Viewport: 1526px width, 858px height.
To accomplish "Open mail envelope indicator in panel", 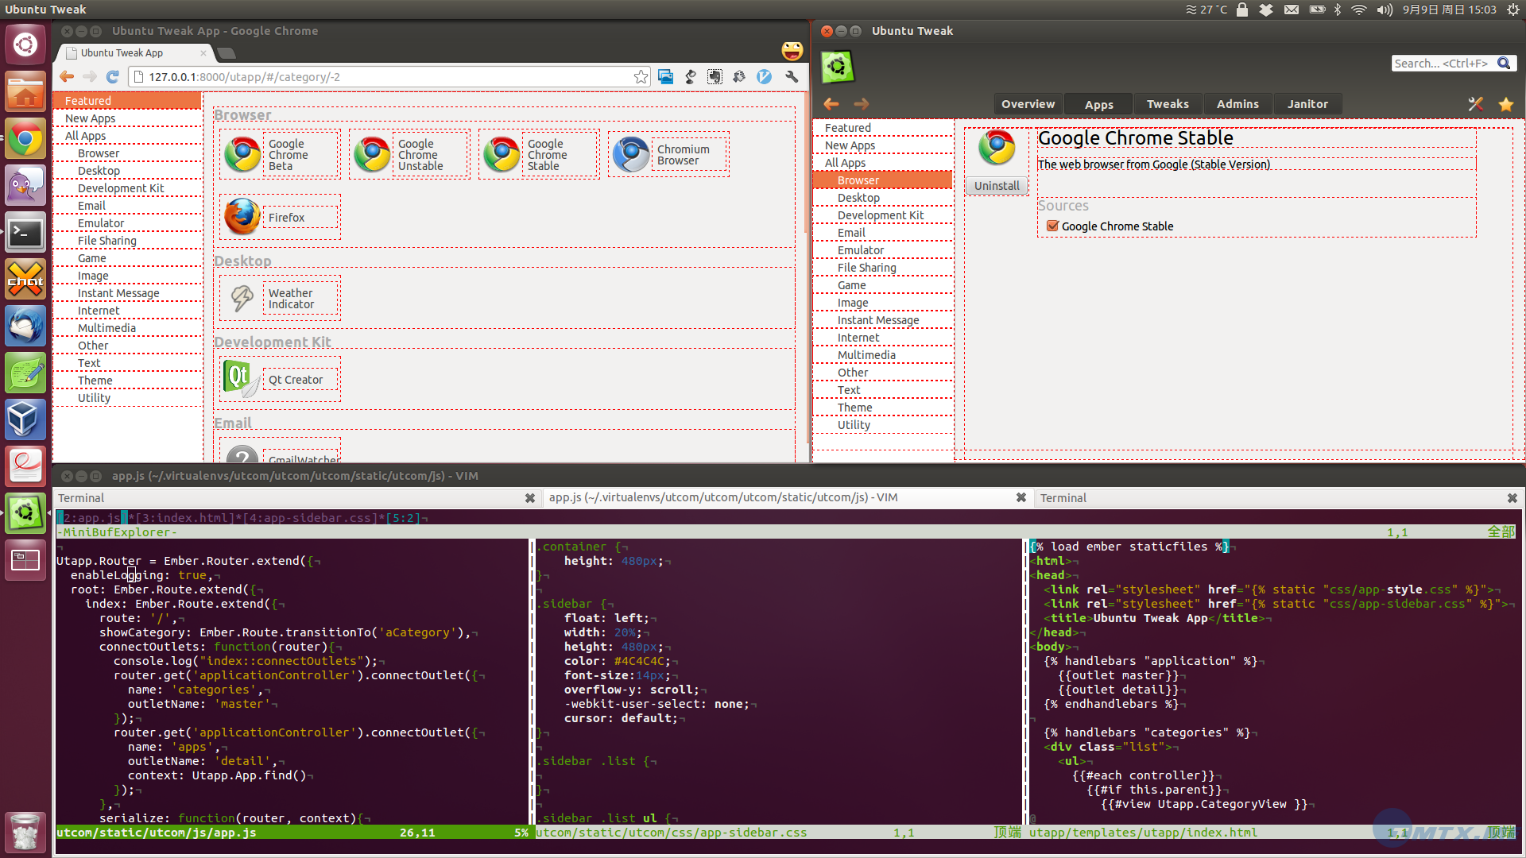I will click(1292, 10).
